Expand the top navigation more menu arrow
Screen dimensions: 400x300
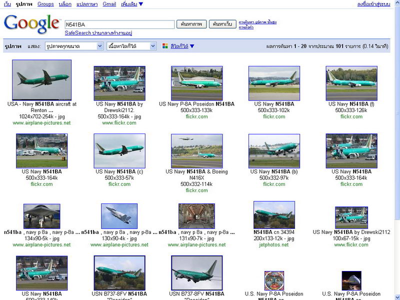[141, 4]
